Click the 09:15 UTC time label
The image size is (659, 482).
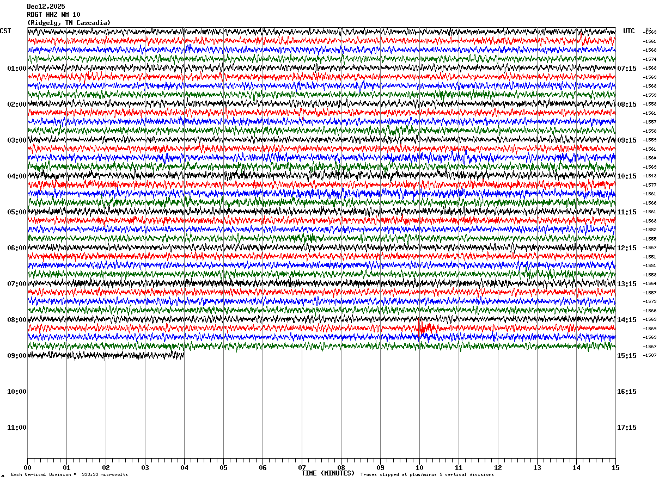627,140
